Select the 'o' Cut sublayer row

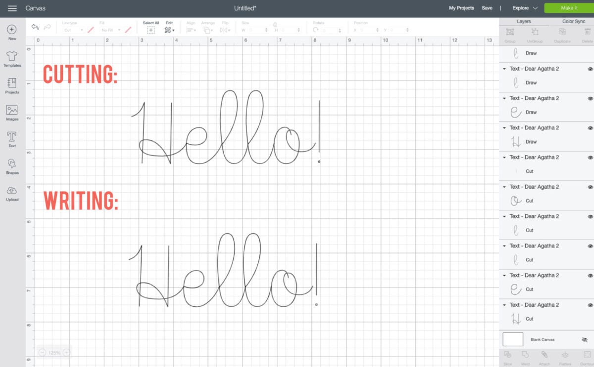pyautogui.click(x=546, y=201)
